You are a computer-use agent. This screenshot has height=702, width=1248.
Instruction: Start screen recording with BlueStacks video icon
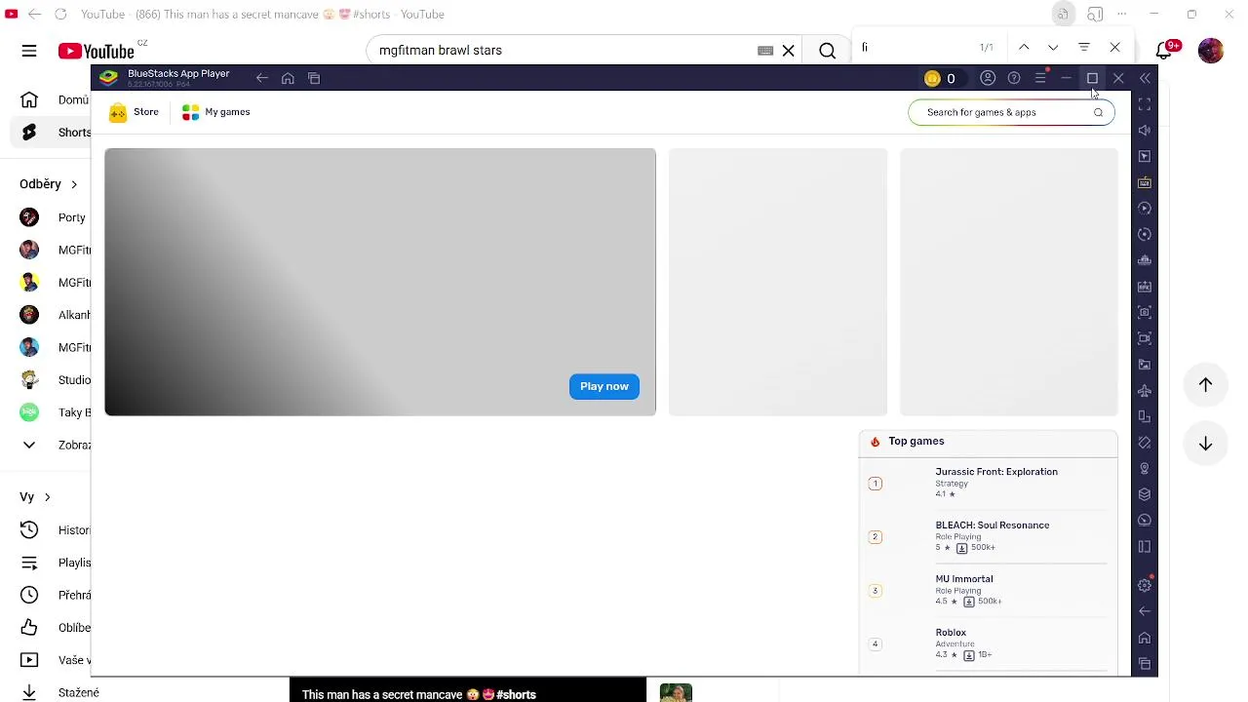click(x=1145, y=338)
